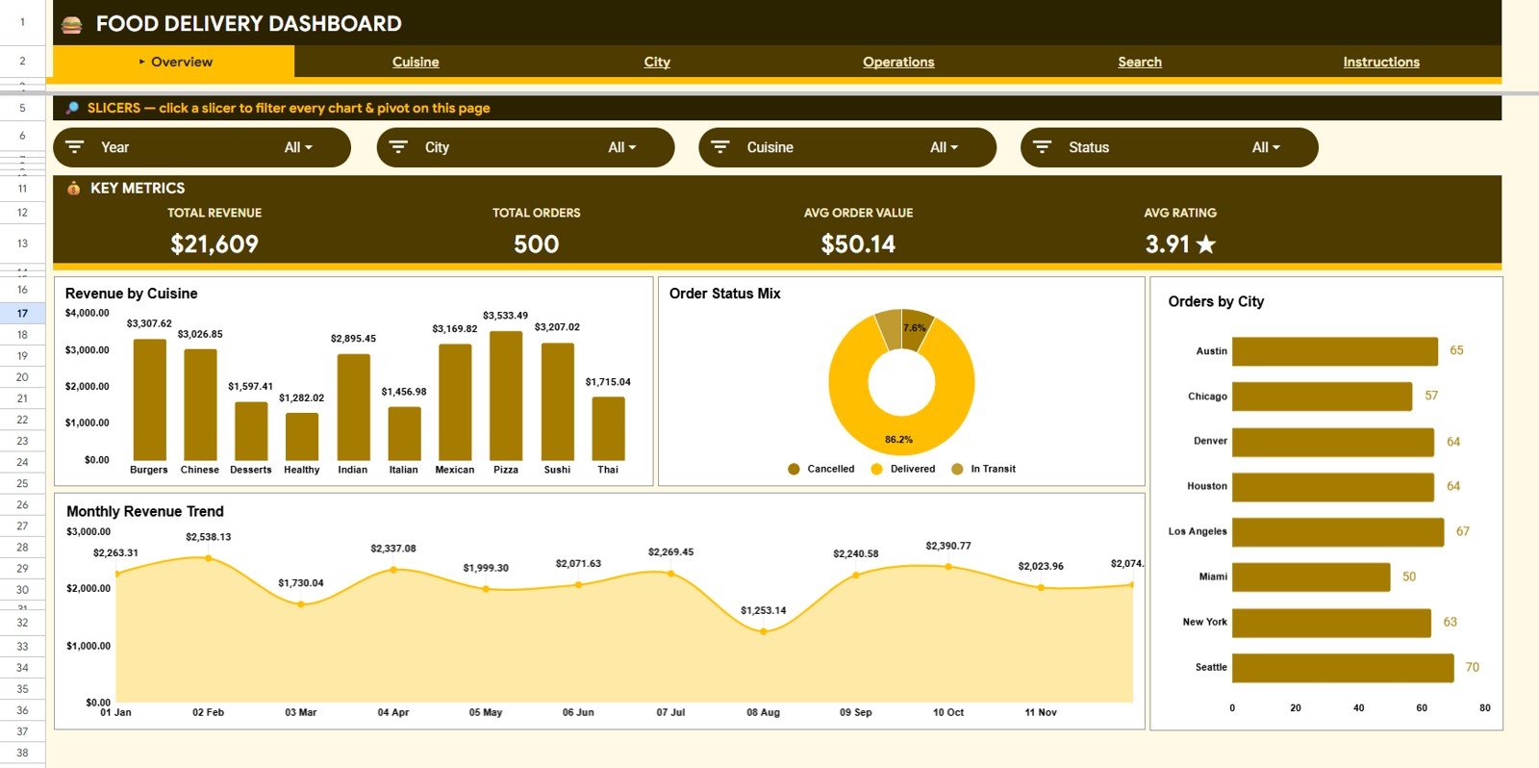The width and height of the screenshot is (1539, 768).
Task: Click the filter icon on the Cuisine slicer
Action: pos(719,147)
